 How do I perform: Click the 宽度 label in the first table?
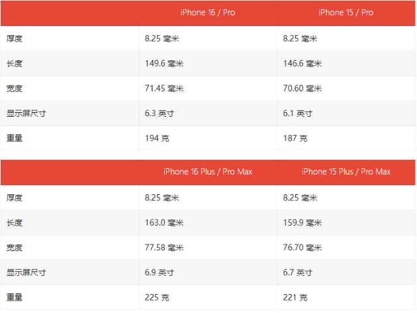point(15,88)
